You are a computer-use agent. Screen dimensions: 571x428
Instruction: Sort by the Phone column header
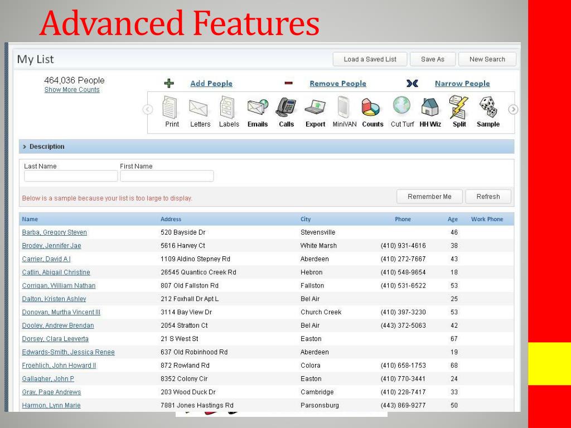click(x=403, y=219)
